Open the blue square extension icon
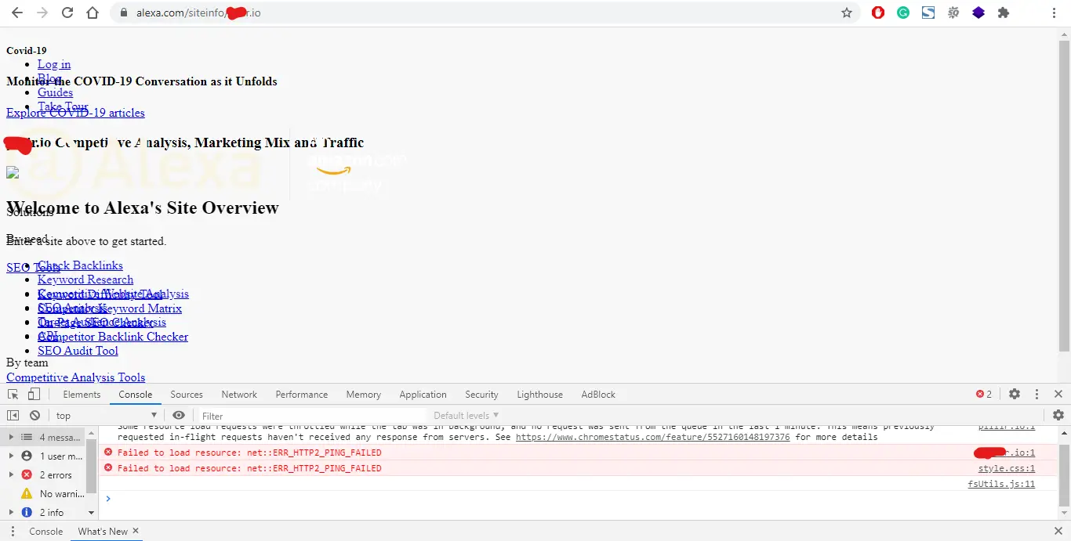Image resolution: width=1071 pixels, height=541 pixels. pos(928,13)
